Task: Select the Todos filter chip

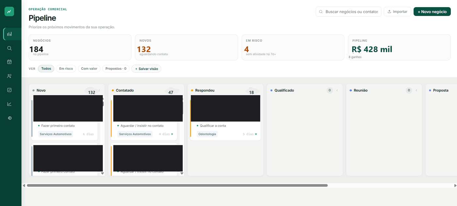Action: tap(46, 69)
